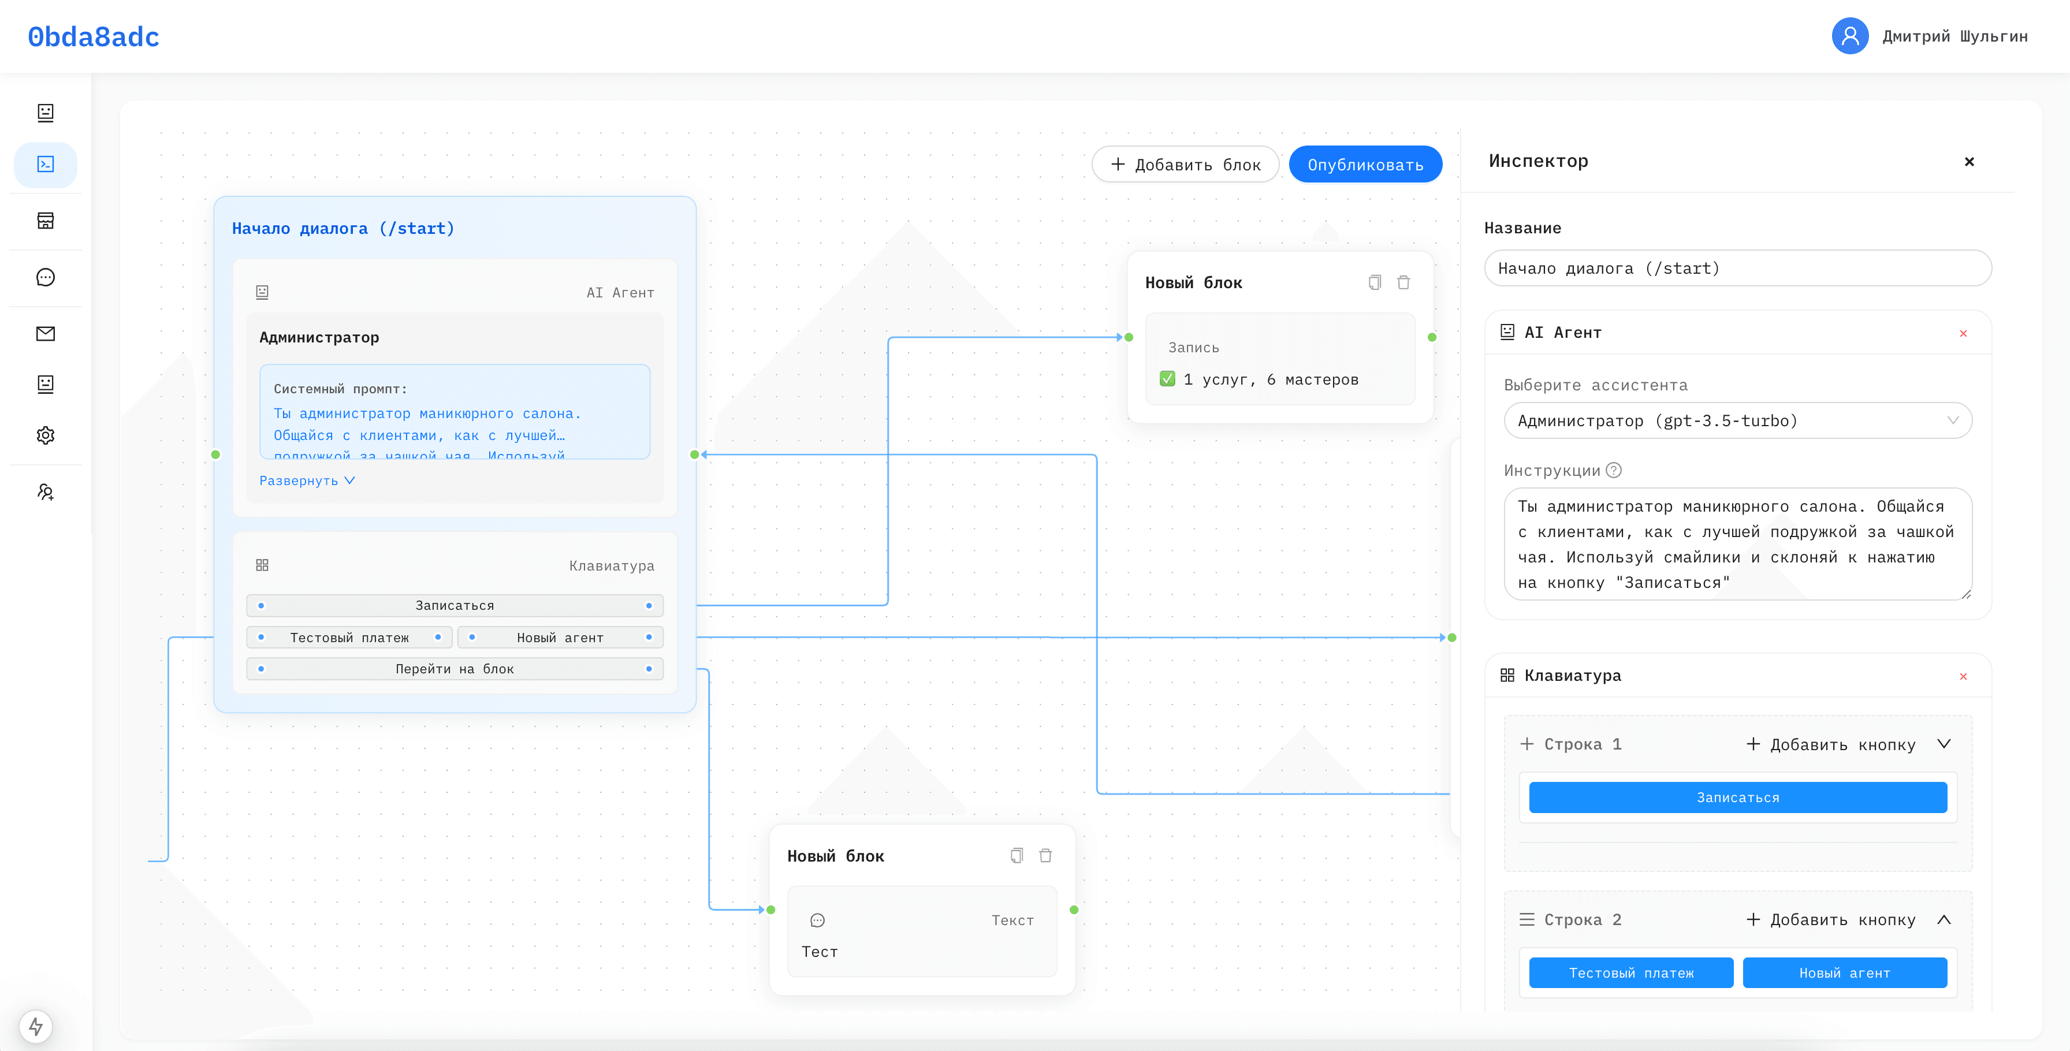Open the top agents icon in sidebar
This screenshot has height=1051, width=2070.
point(46,113)
